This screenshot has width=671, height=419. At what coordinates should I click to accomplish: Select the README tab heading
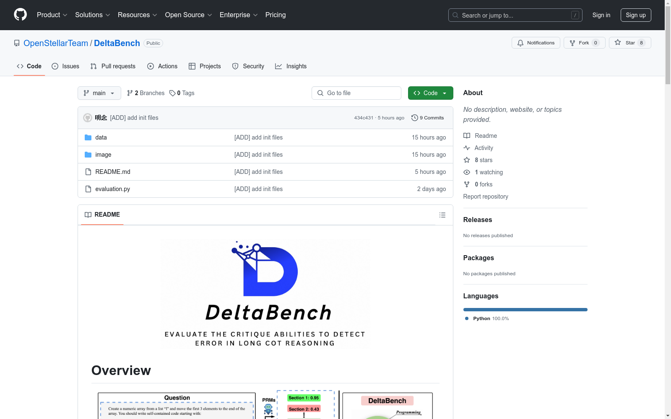pos(102,215)
